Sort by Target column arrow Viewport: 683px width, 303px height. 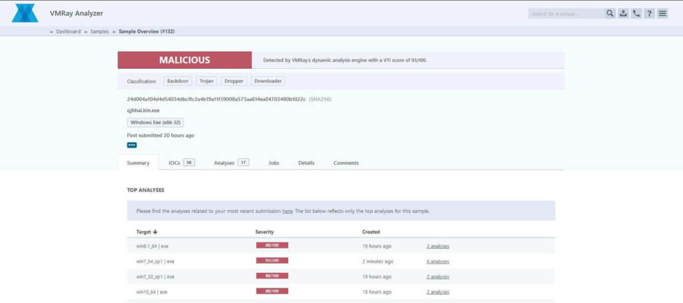(155, 232)
